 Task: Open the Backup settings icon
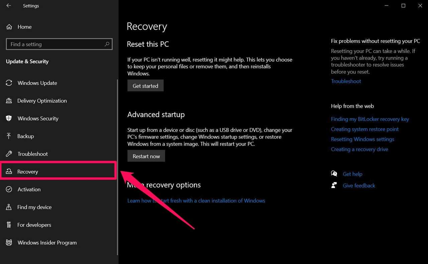point(9,136)
